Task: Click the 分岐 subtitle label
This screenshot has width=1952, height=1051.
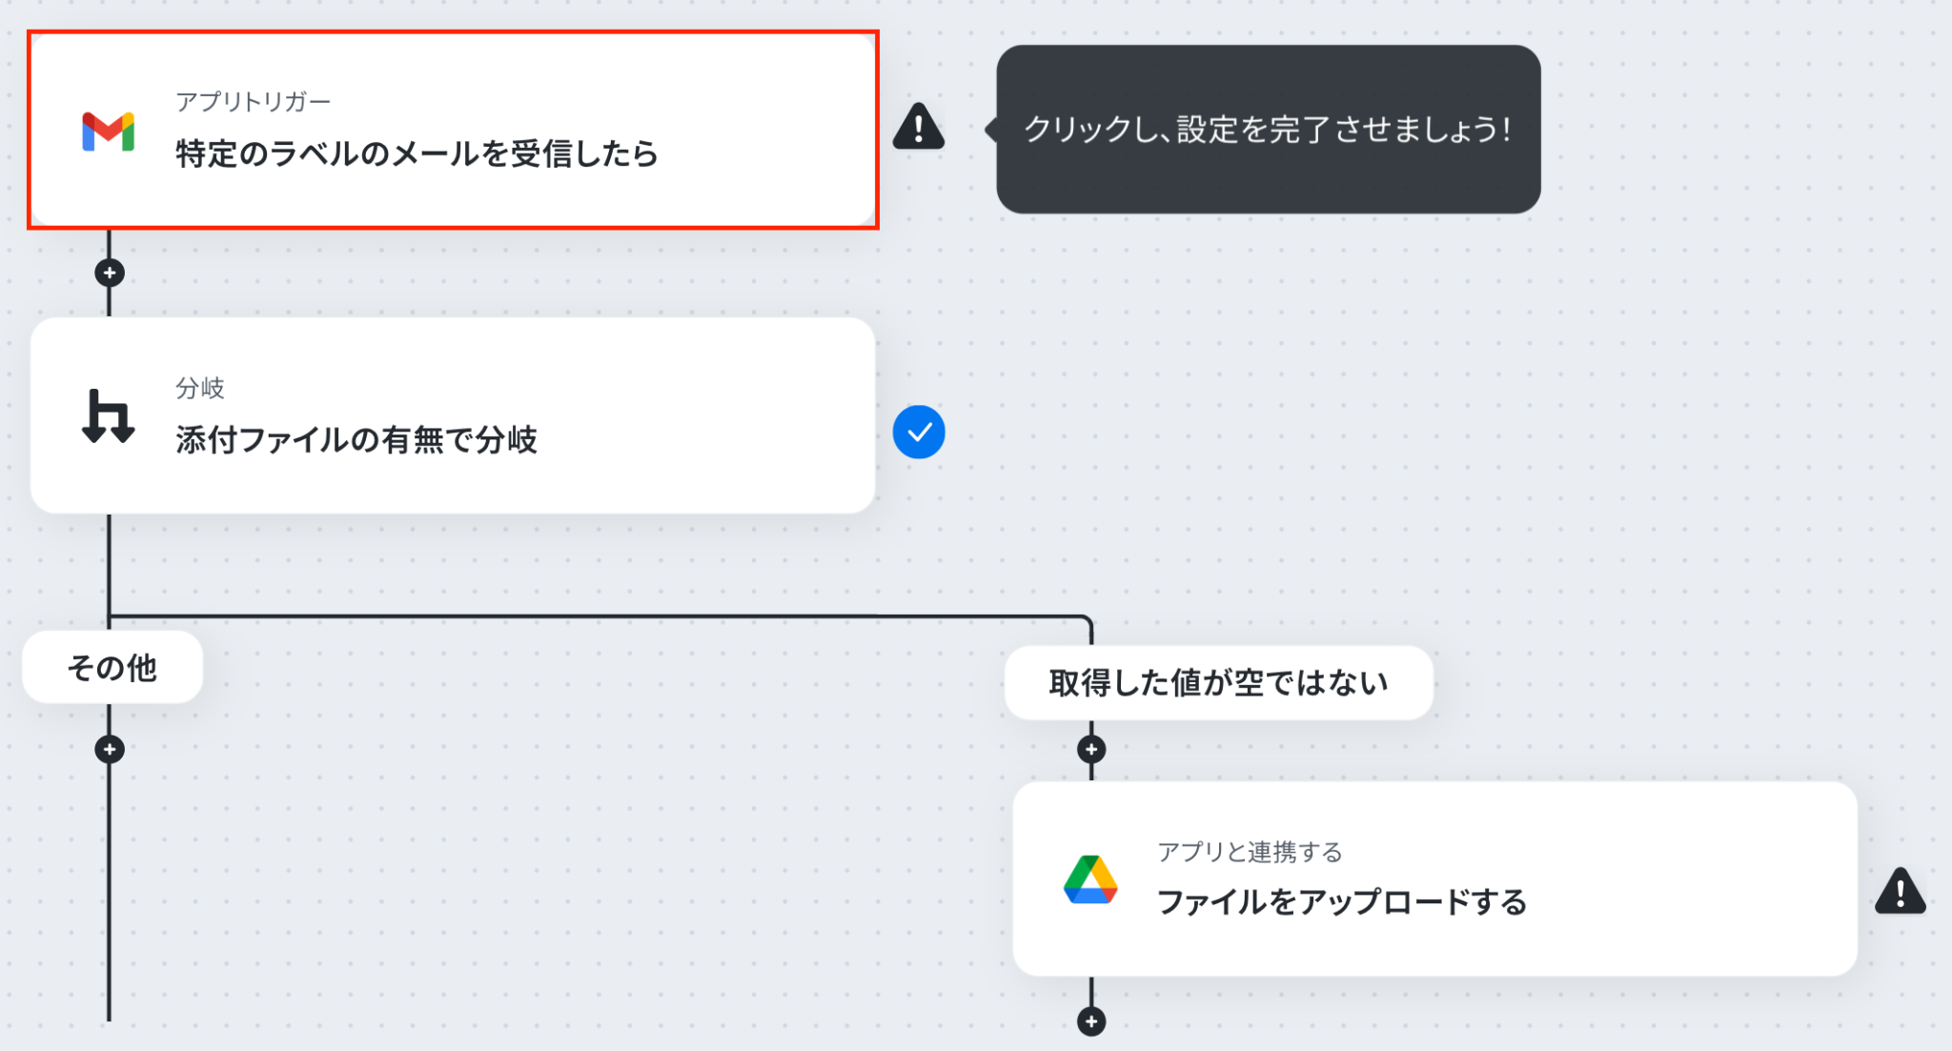Action: pyautogui.click(x=200, y=388)
